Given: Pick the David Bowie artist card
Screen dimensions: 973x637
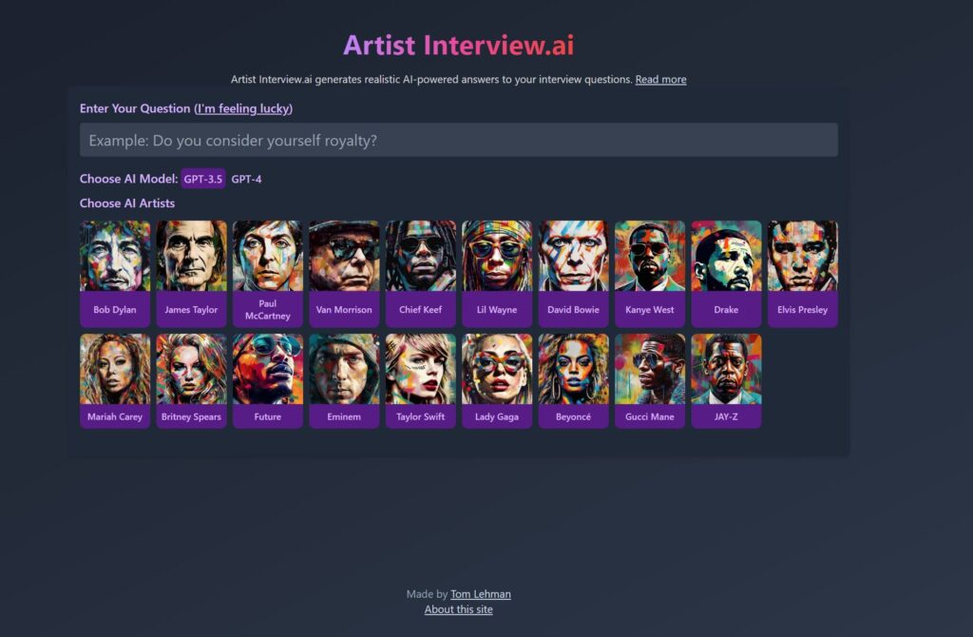Looking at the screenshot, I should (573, 274).
